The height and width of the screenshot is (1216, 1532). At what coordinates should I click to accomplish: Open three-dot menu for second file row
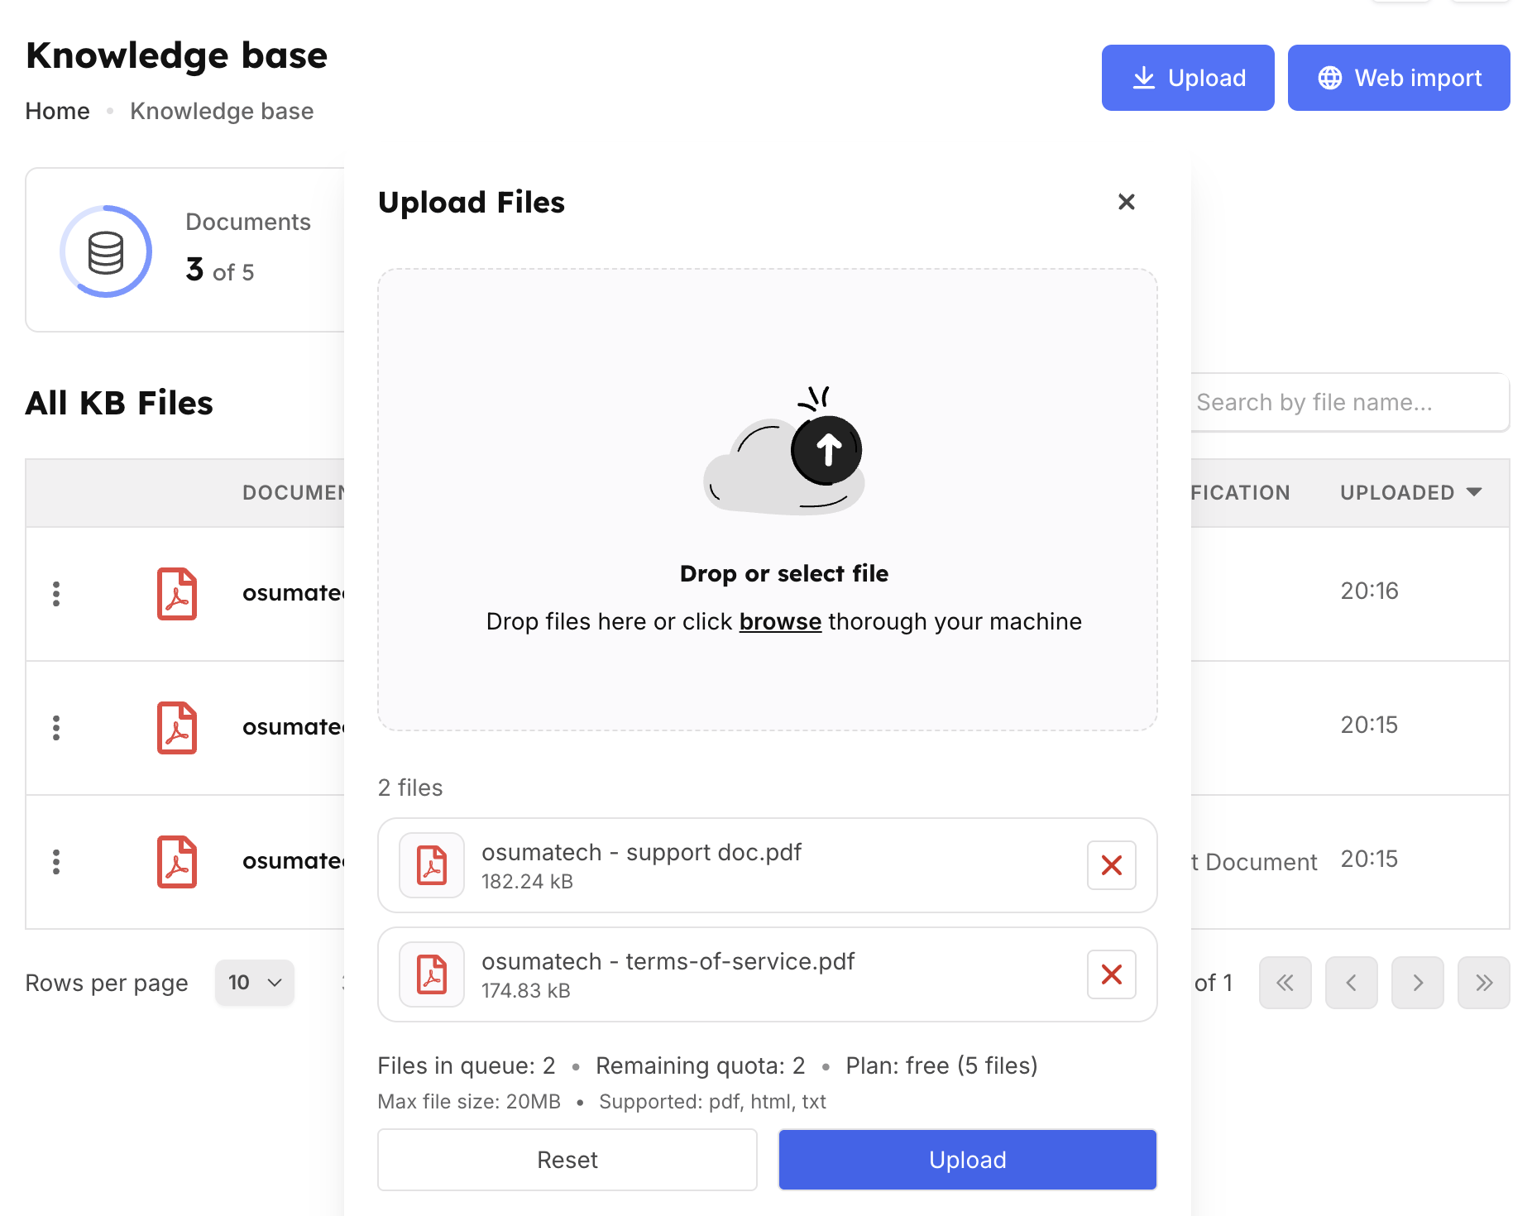[56, 728]
